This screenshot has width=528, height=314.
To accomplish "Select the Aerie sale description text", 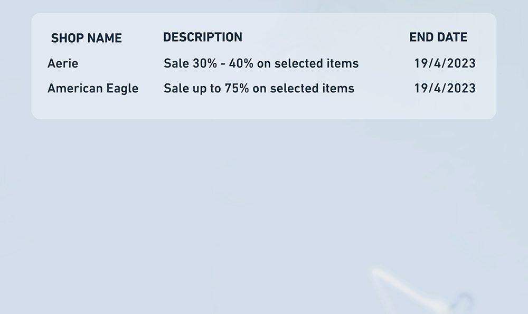I will pos(261,63).
